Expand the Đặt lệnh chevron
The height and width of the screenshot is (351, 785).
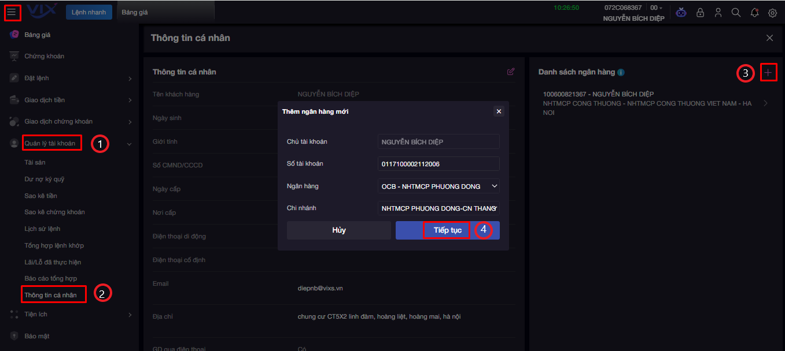pyautogui.click(x=130, y=79)
